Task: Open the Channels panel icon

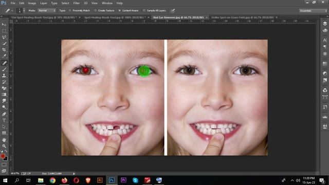Action: (x=325, y=90)
